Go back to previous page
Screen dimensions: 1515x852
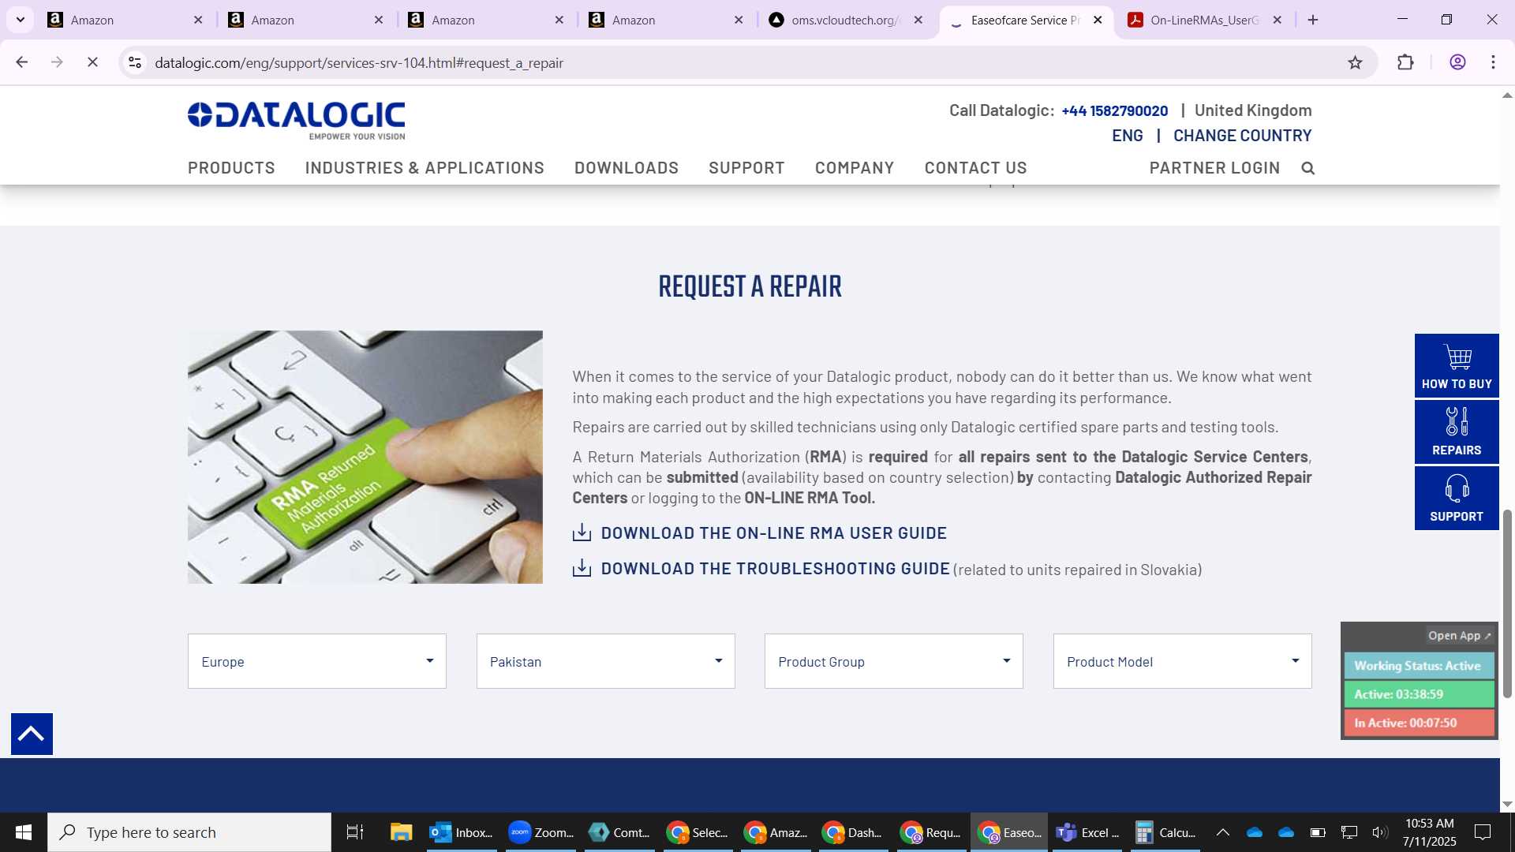22,62
